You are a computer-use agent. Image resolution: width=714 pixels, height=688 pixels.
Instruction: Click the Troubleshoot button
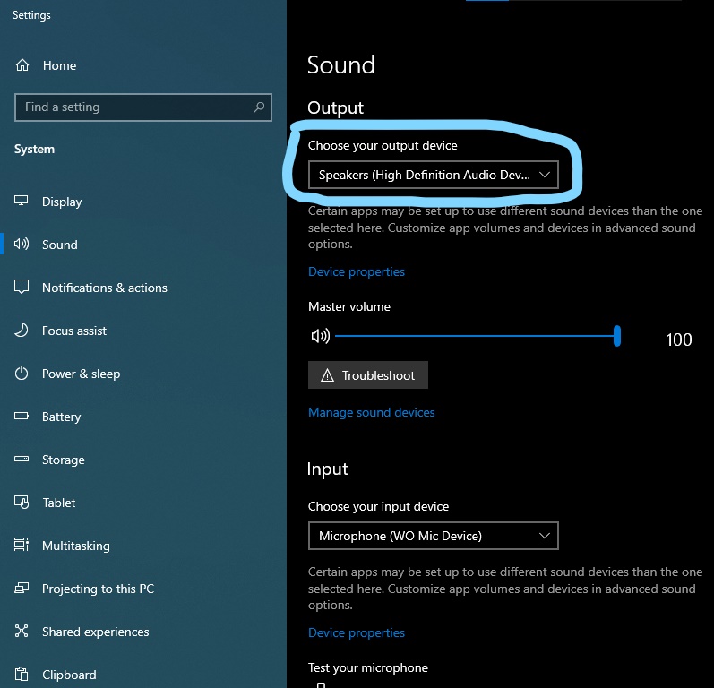(x=368, y=375)
